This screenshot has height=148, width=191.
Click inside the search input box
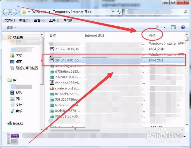coord(154,12)
